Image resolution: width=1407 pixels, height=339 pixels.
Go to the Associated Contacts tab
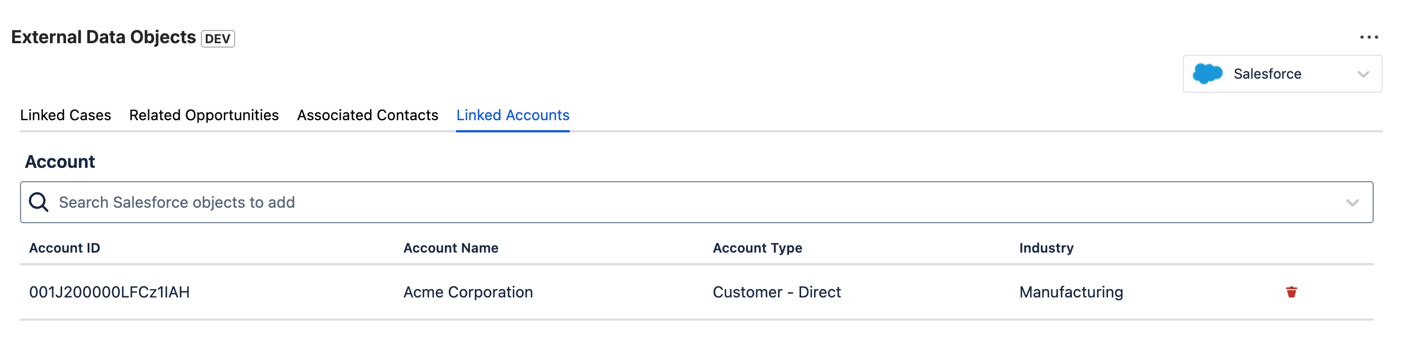point(367,115)
